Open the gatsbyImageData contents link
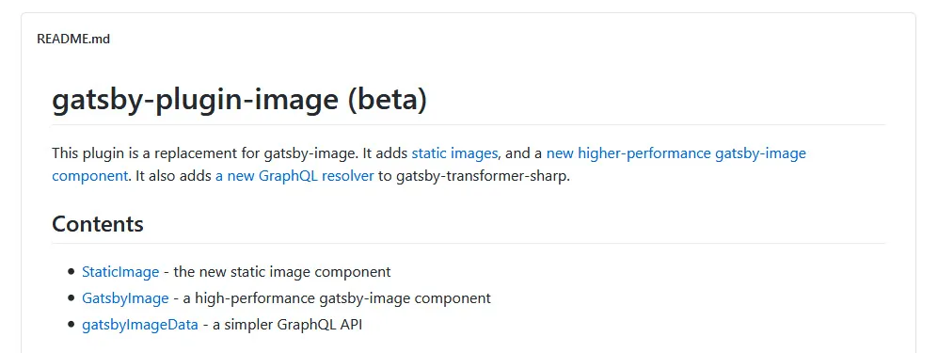This screenshot has width=938, height=353. 140,325
